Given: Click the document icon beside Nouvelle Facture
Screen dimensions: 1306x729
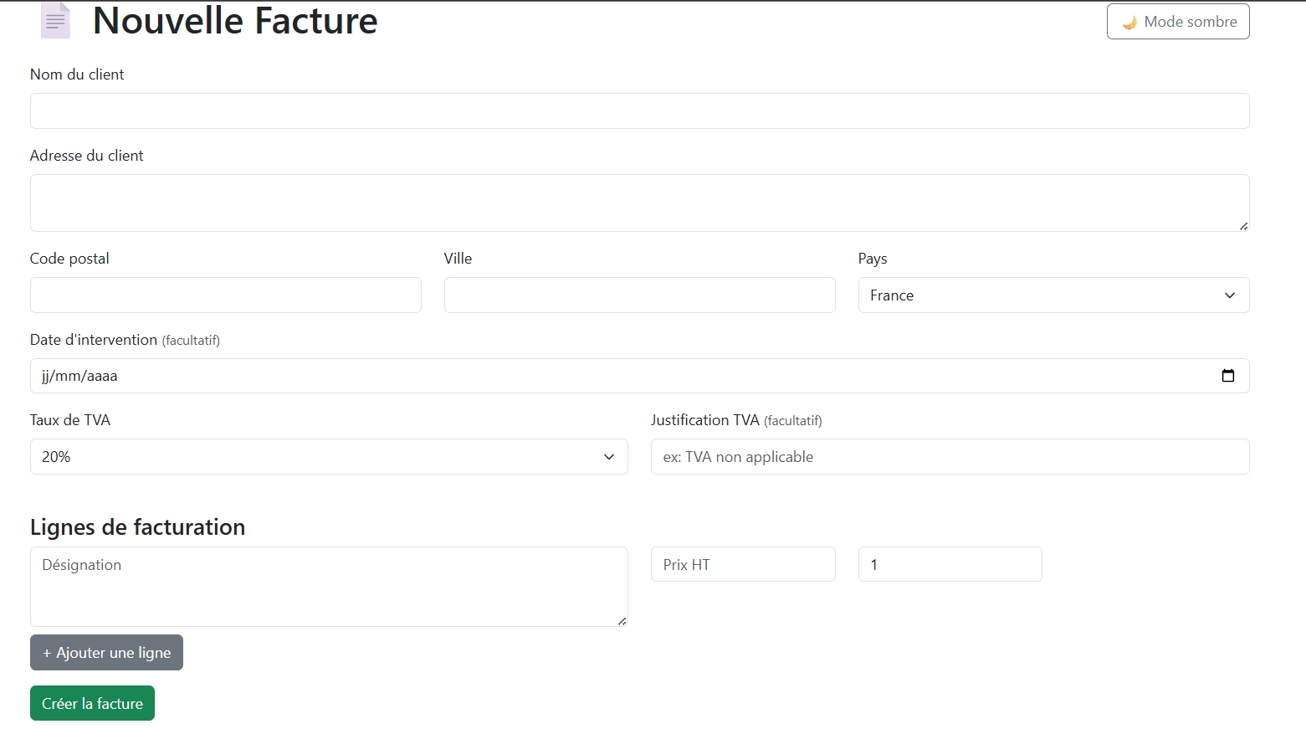Looking at the screenshot, I should (55, 21).
